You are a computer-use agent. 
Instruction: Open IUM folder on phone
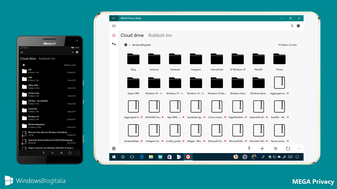click(x=50, y=79)
